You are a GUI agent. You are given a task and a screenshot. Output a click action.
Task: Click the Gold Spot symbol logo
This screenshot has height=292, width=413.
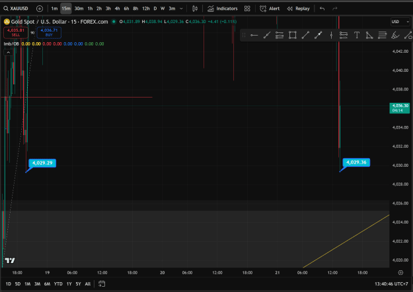[x=7, y=22]
